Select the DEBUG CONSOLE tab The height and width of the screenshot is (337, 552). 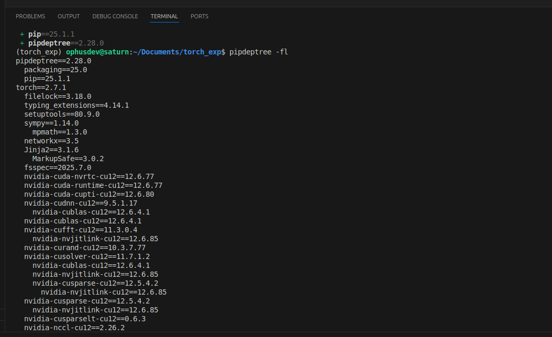pyautogui.click(x=115, y=16)
